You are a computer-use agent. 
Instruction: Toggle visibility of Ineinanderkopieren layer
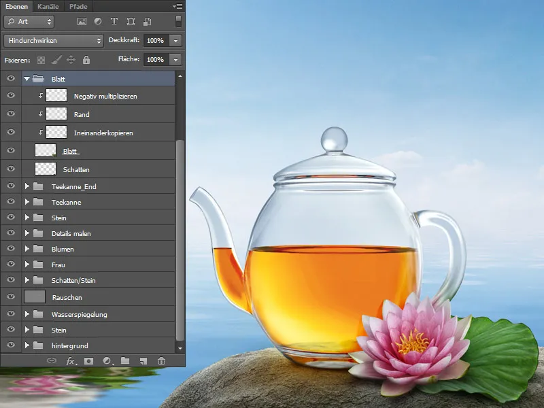coord(11,132)
